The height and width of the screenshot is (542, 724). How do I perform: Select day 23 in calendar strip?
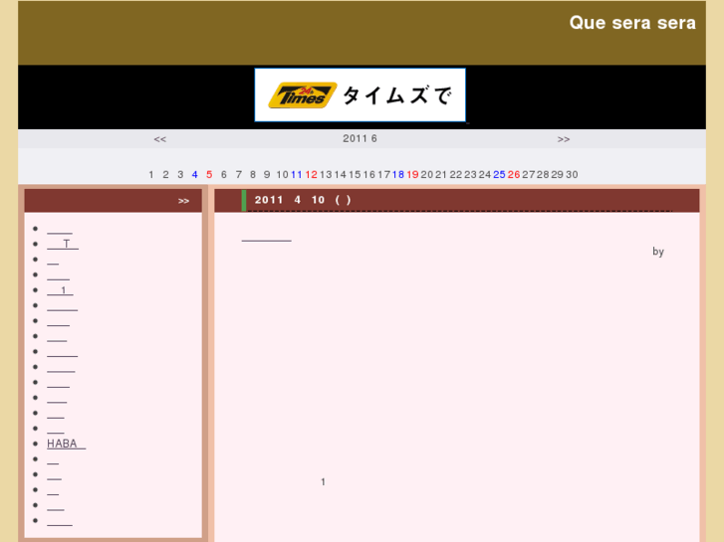click(x=470, y=175)
